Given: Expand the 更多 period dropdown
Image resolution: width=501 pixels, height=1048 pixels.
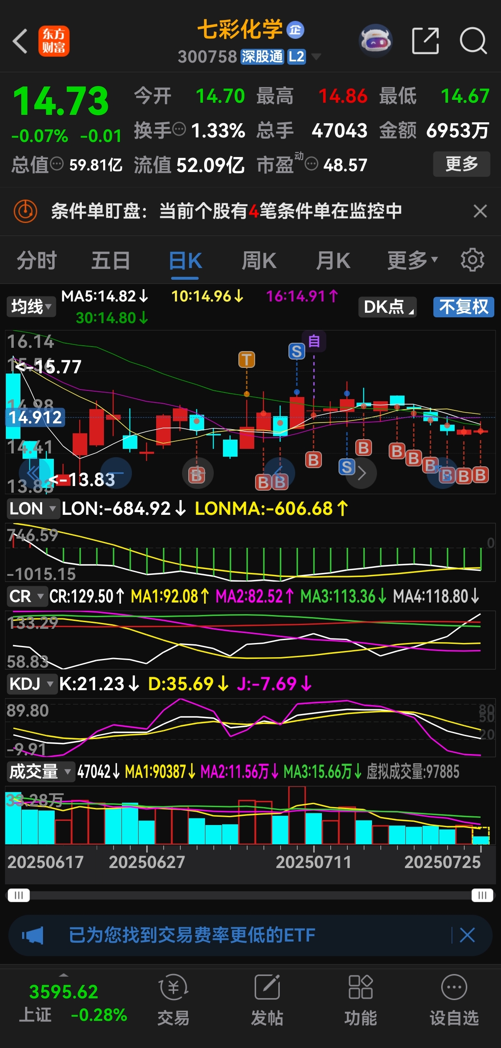Looking at the screenshot, I should click(x=412, y=261).
